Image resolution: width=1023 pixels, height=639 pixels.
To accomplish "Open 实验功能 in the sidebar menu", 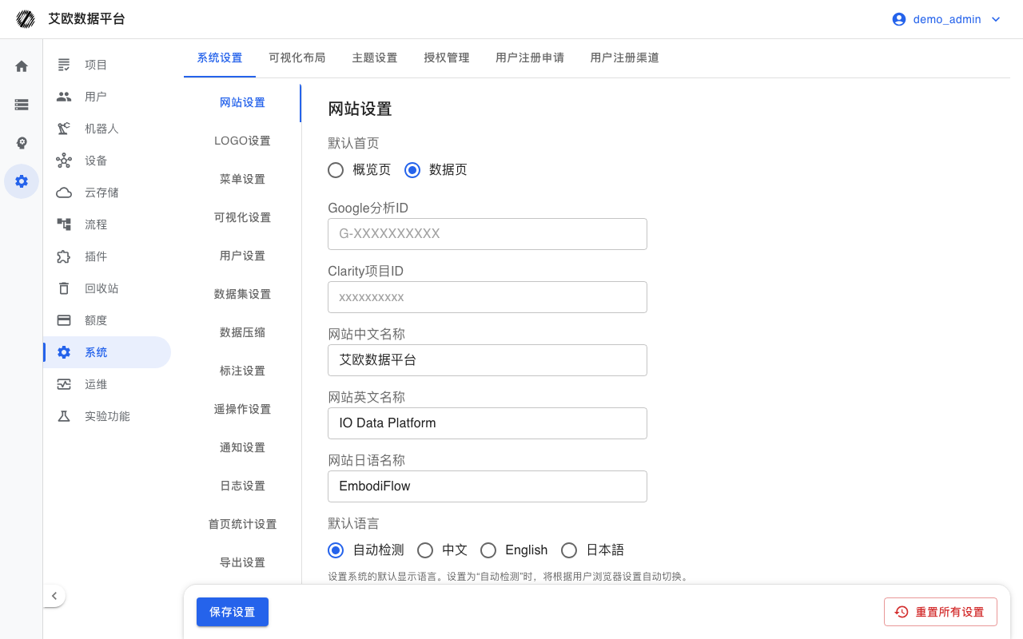I will point(107,416).
